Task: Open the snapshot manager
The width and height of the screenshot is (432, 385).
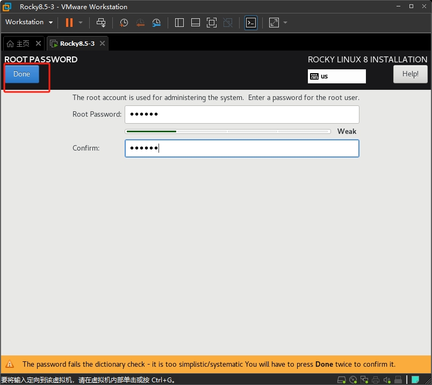Action: [156, 23]
